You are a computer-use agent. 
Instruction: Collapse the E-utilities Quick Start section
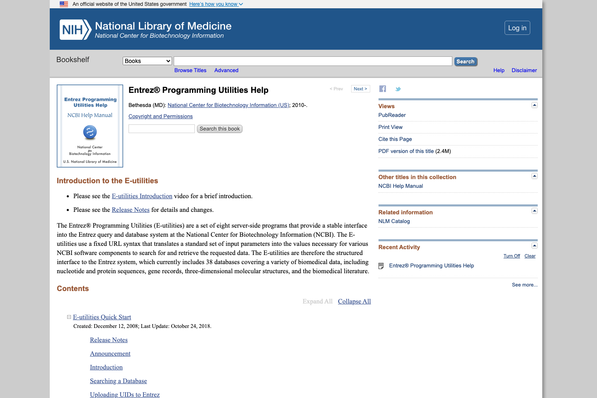click(x=68, y=317)
